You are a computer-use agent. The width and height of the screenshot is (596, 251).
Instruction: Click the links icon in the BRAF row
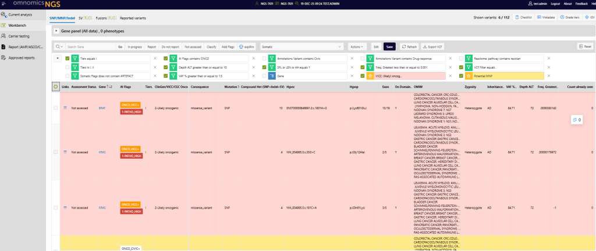(65, 107)
